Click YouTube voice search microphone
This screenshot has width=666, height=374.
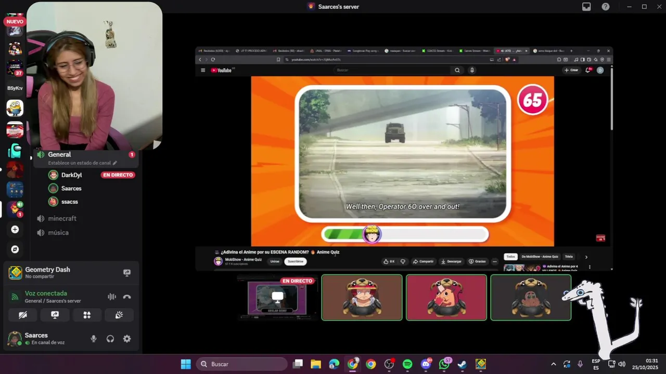click(472, 70)
